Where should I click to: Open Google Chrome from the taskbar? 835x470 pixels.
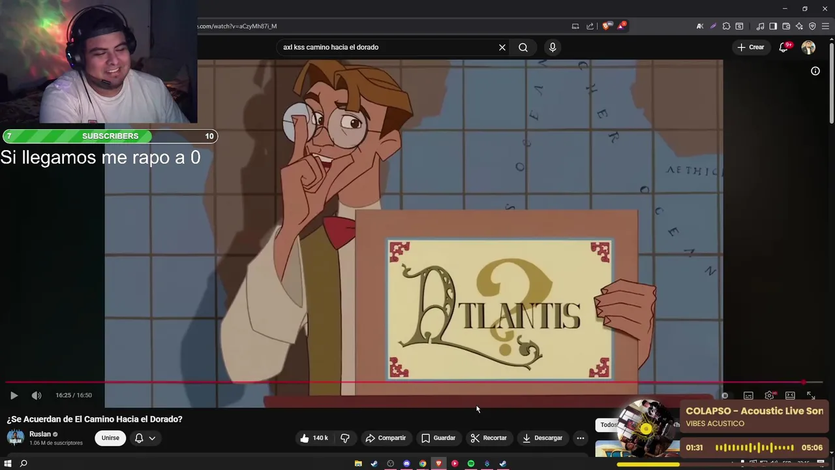423,463
